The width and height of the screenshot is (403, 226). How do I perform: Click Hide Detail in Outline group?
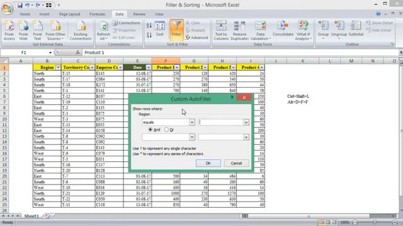(x=378, y=30)
